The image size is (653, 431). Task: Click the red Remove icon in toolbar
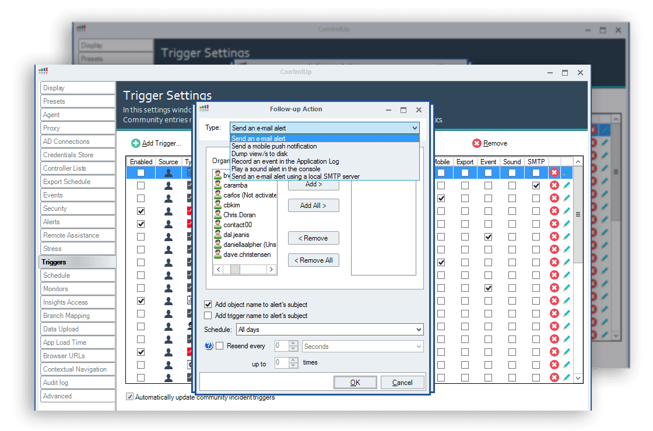(x=477, y=143)
